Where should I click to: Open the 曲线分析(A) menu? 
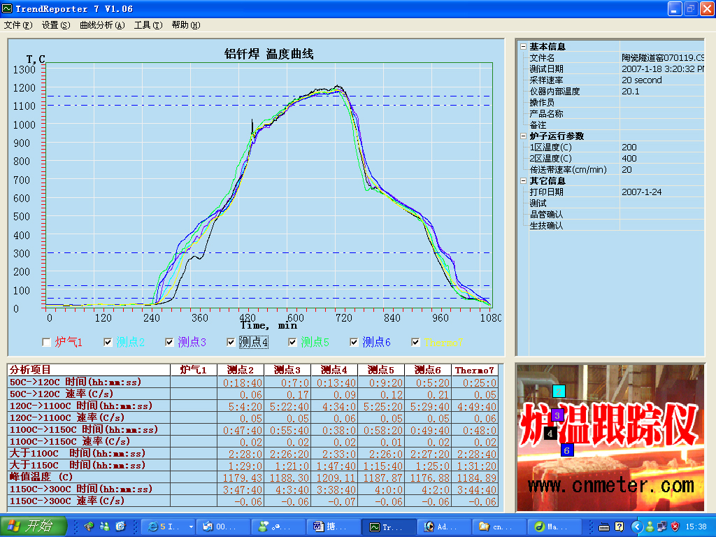[102, 25]
